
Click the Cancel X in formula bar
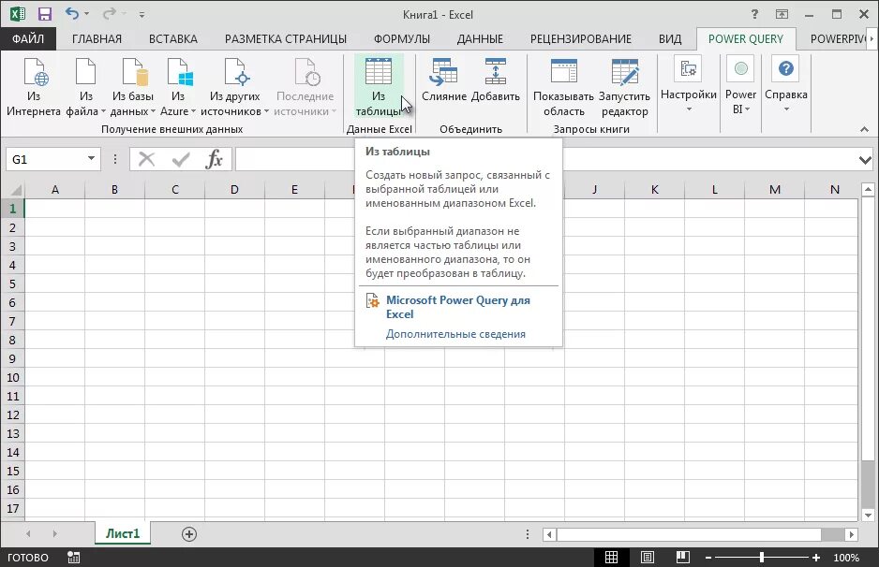146,159
